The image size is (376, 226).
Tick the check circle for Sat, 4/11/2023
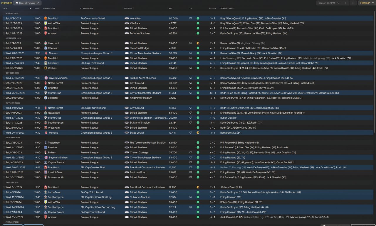[x=4, y=113]
